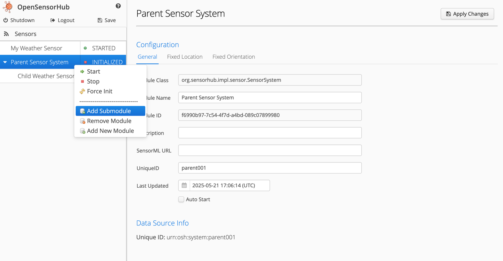Click the Sensors feed icon

point(6,34)
